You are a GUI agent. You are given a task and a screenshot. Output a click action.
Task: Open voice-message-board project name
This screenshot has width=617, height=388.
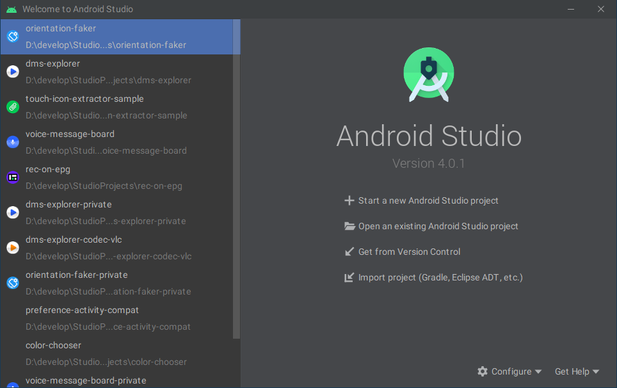70,134
